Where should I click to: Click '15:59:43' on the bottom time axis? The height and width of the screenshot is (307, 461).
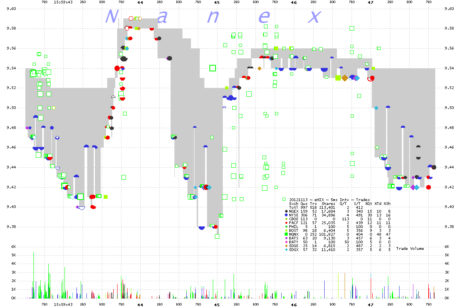pyautogui.click(x=63, y=304)
